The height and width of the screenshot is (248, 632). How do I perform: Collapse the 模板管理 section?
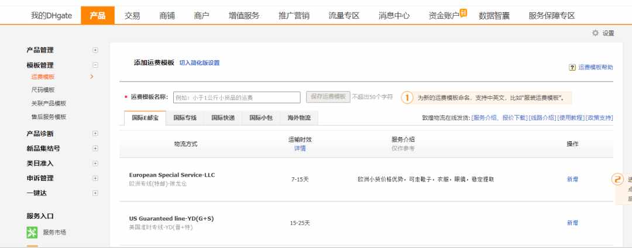[95, 65]
